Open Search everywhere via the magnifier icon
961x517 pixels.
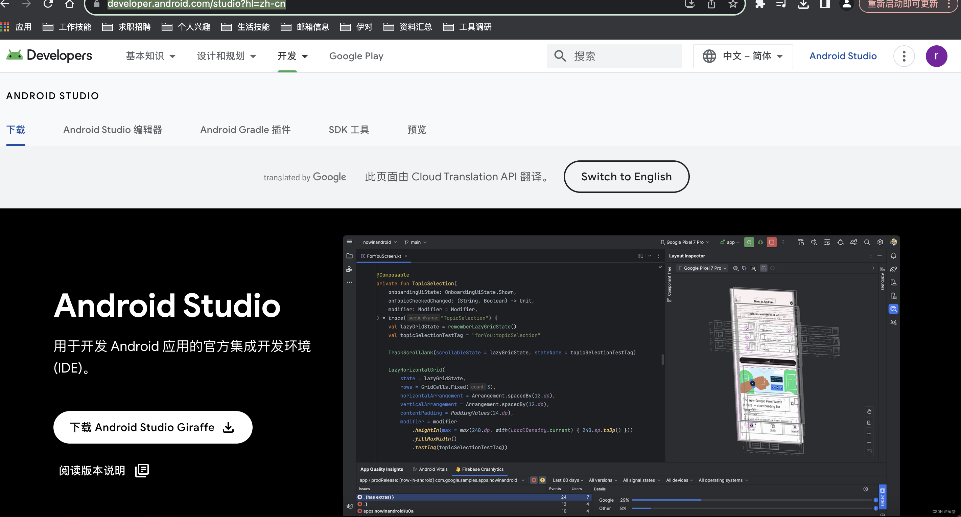(867, 242)
